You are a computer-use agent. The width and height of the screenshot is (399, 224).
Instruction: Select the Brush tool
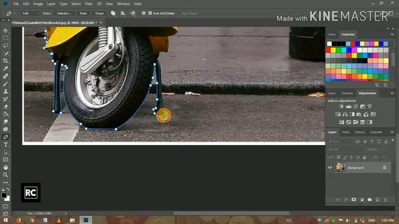pyautogui.click(x=6, y=84)
